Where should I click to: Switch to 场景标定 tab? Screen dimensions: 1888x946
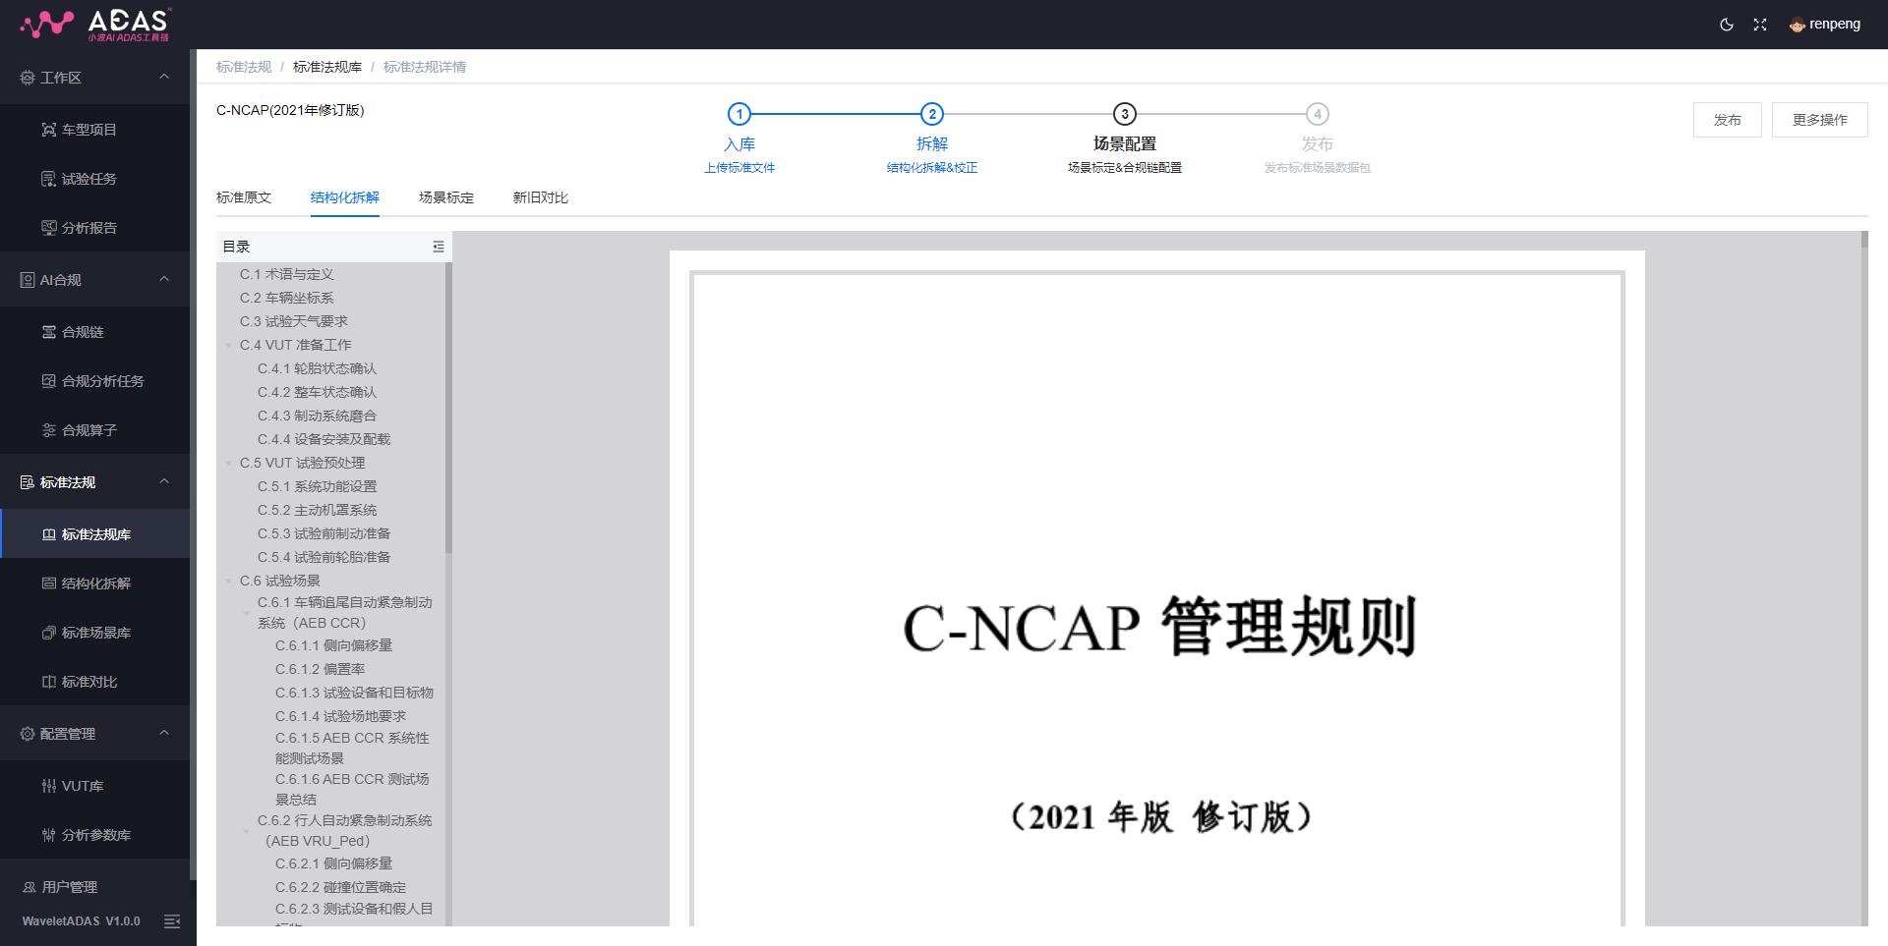(x=446, y=197)
